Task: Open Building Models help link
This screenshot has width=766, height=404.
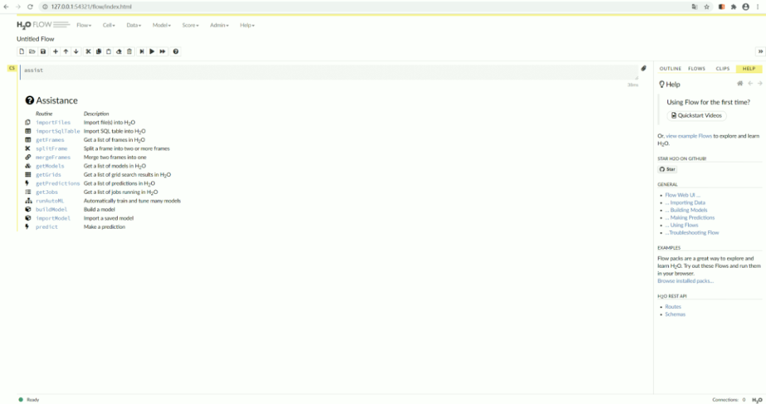Action: 686,210
